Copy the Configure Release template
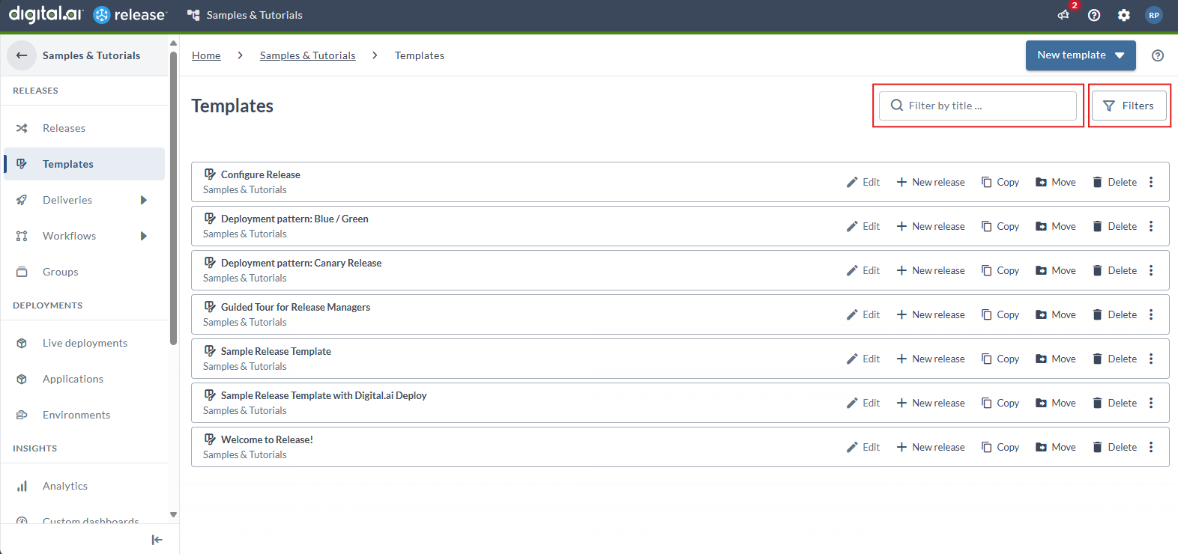The height and width of the screenshot is (554, 1178). point(1000,182)
